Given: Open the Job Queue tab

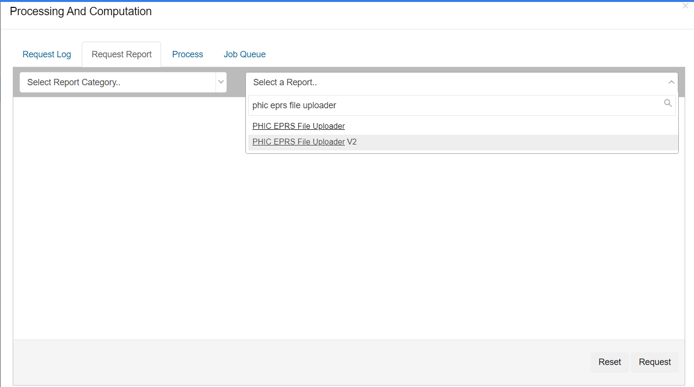Looking at the screenshot, I should tap(244, 54).
